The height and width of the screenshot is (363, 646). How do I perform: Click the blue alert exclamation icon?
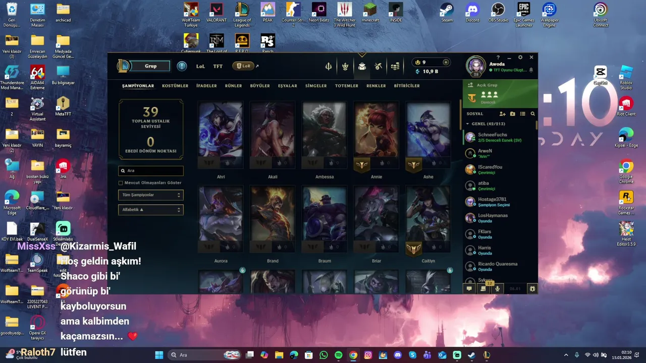pyautogui.click(x=182, y=66)
